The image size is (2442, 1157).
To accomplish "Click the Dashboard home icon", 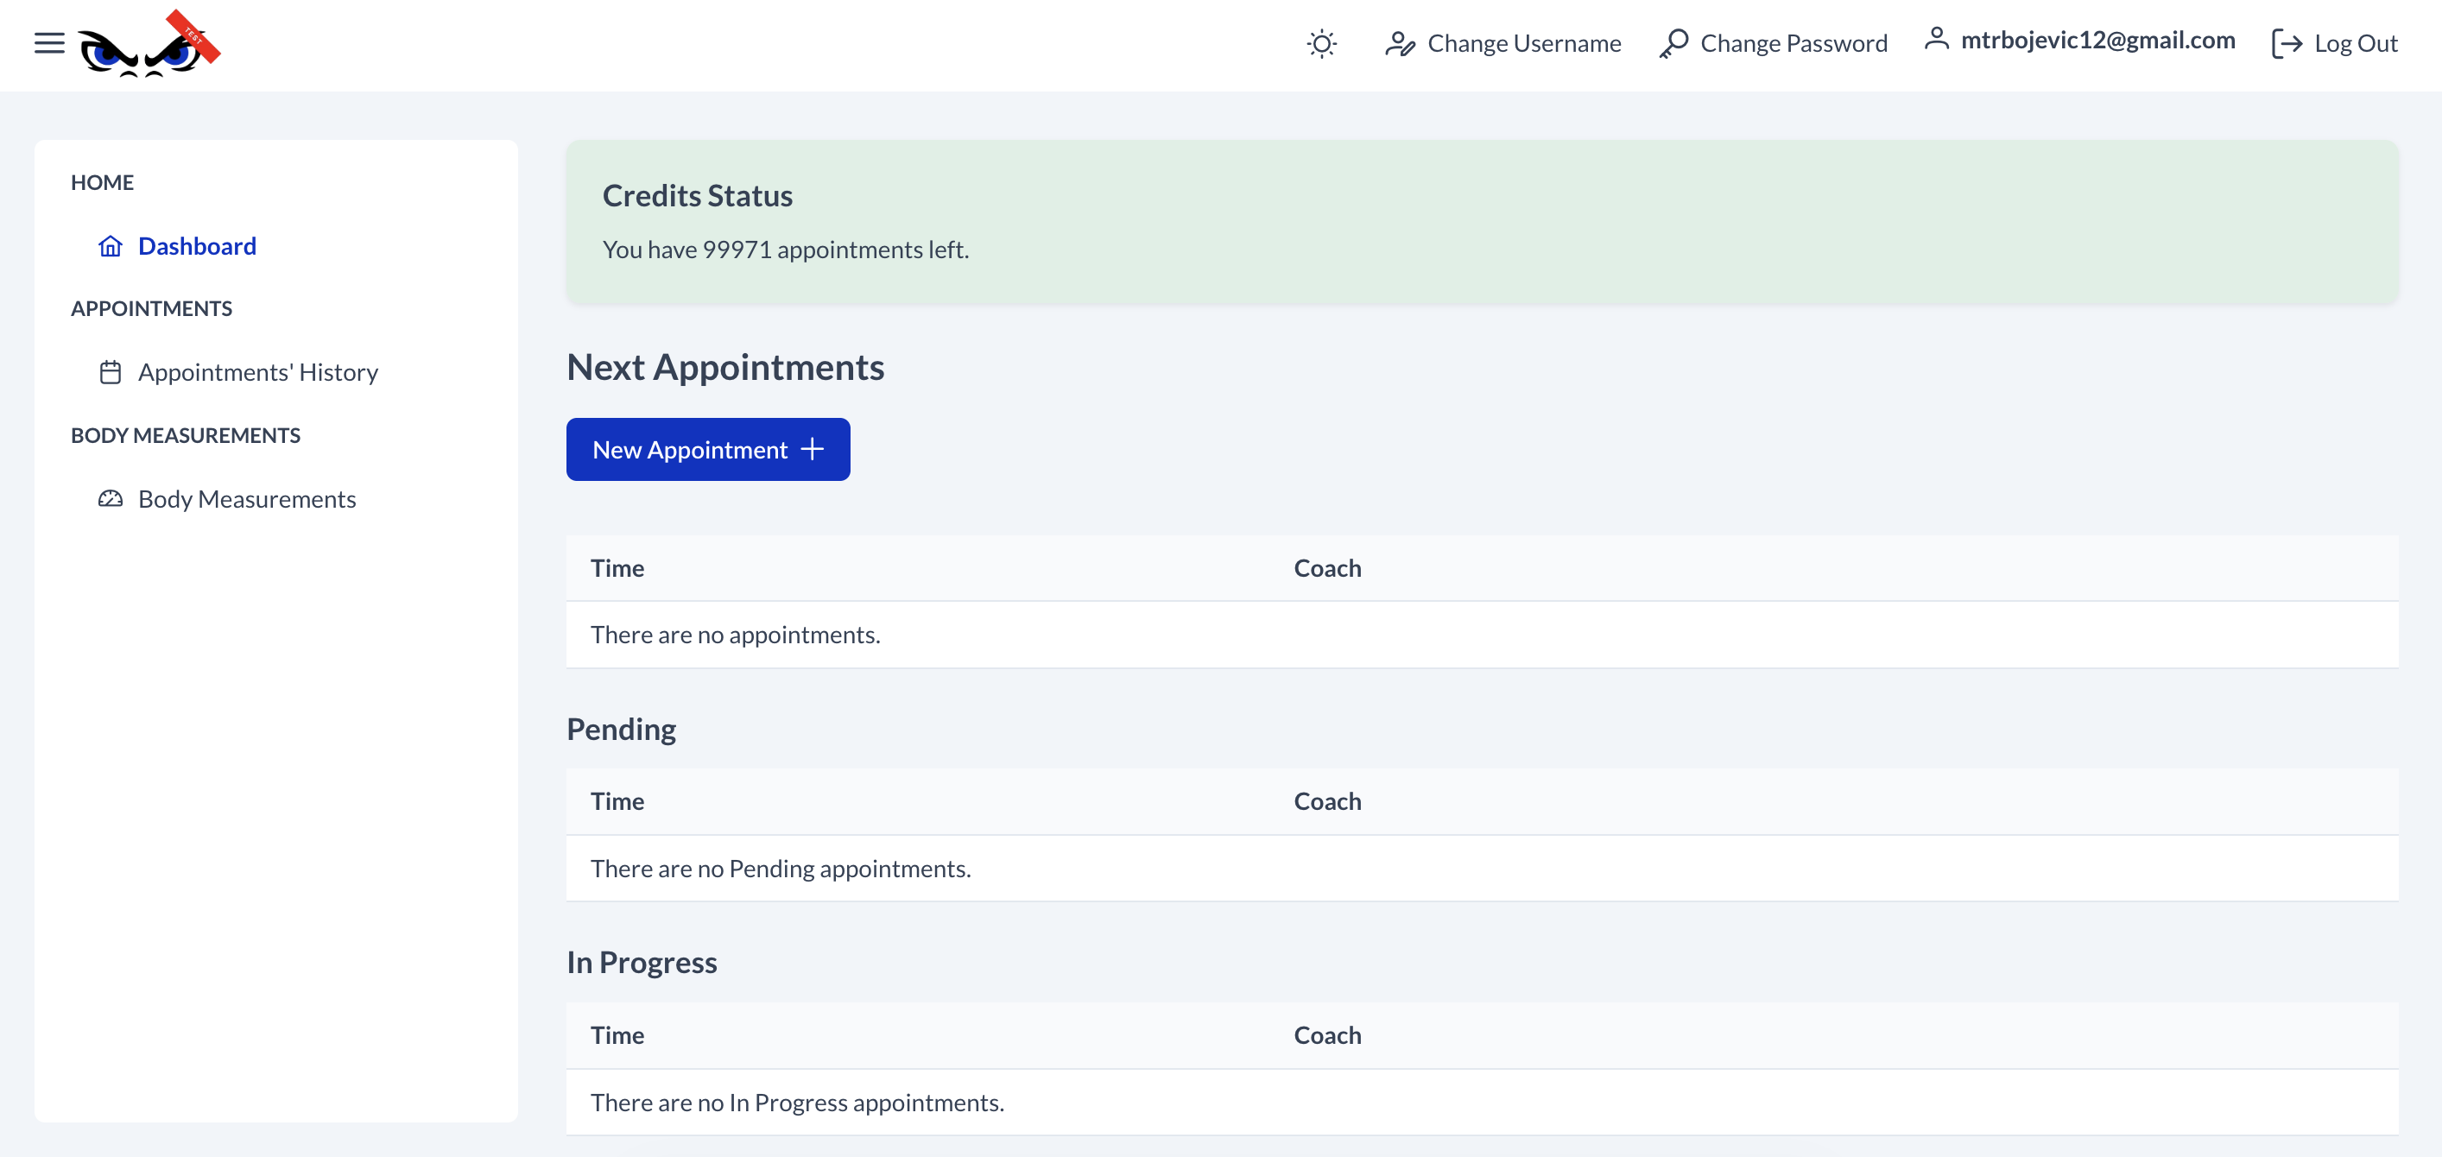I will pyautogui.click(x=110, y=246).
